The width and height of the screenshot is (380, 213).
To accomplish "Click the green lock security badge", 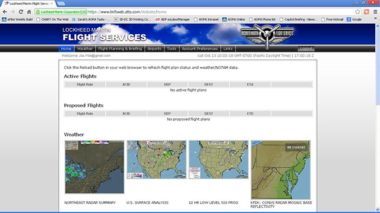I will click(x=61, y=12).
